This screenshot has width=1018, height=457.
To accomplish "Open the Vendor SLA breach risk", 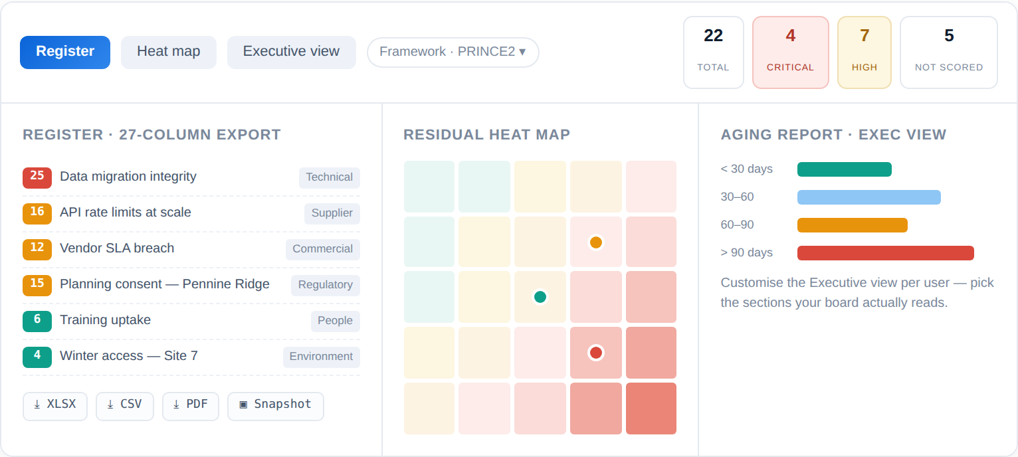I will 117,248.
